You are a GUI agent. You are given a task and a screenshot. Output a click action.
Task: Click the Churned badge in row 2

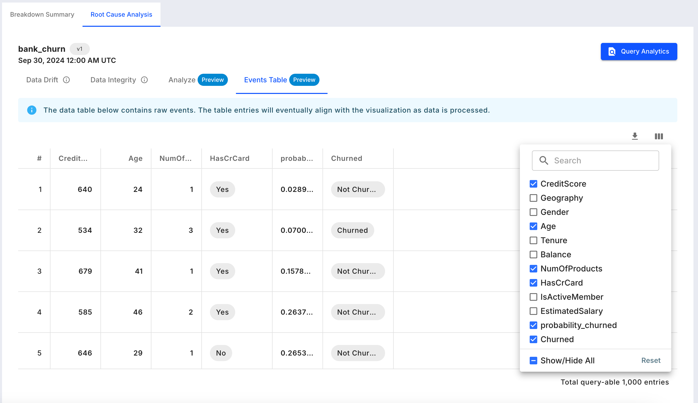point(352,230)
